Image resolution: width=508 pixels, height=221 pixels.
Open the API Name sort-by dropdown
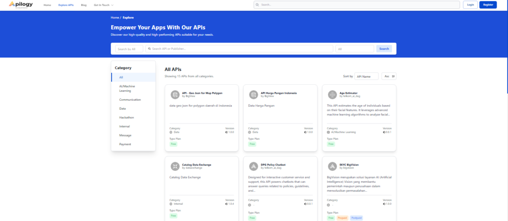coord(366,76)
